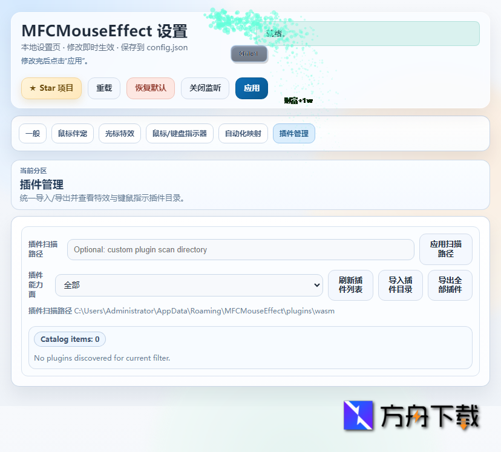Switch to the 一般 tab
Image resolution: width=501 pixels, height=452 pixels.
[x=32, y=133]
